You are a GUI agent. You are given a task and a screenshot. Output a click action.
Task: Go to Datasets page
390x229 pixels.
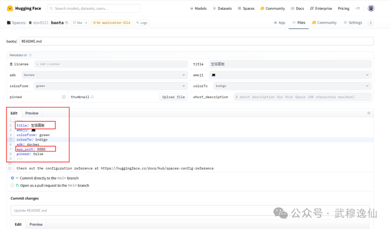(x=222, y=8)
